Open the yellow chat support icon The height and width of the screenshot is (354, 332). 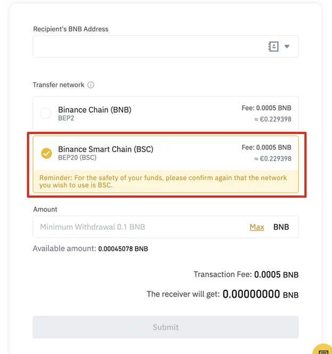(322, 349)
